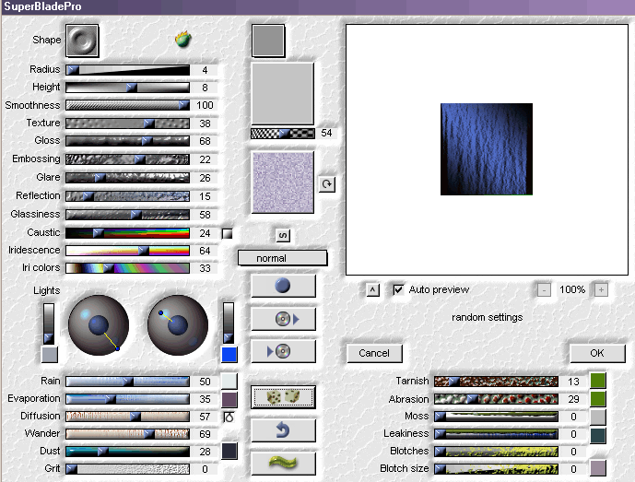The height and width of the screenshot is (482, 635).
Task: Click the Blotch size slider
Action: (496, 469)
